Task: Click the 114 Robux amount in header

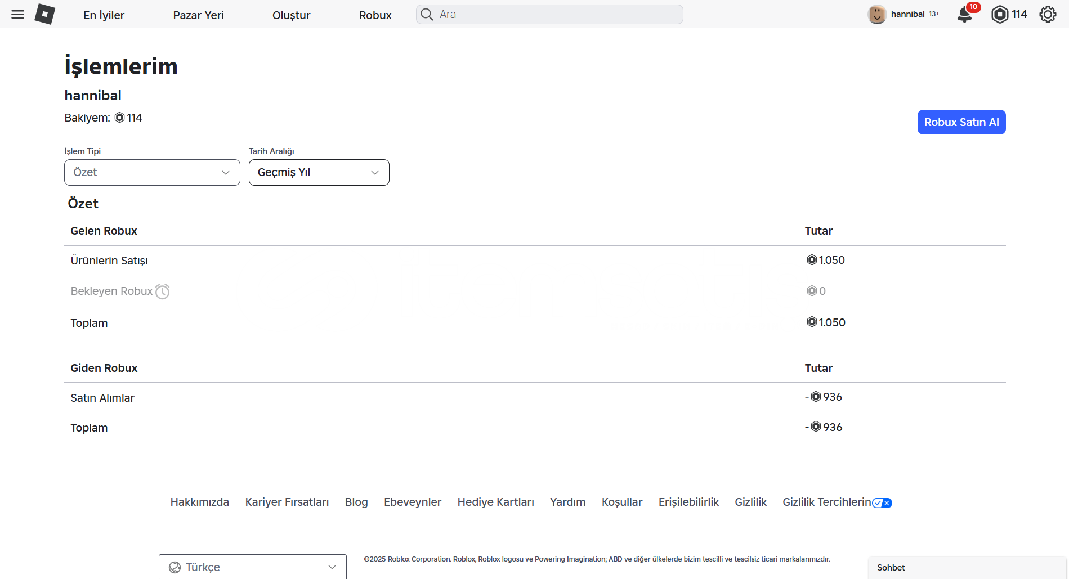Action: click(x=1019, y=14)
